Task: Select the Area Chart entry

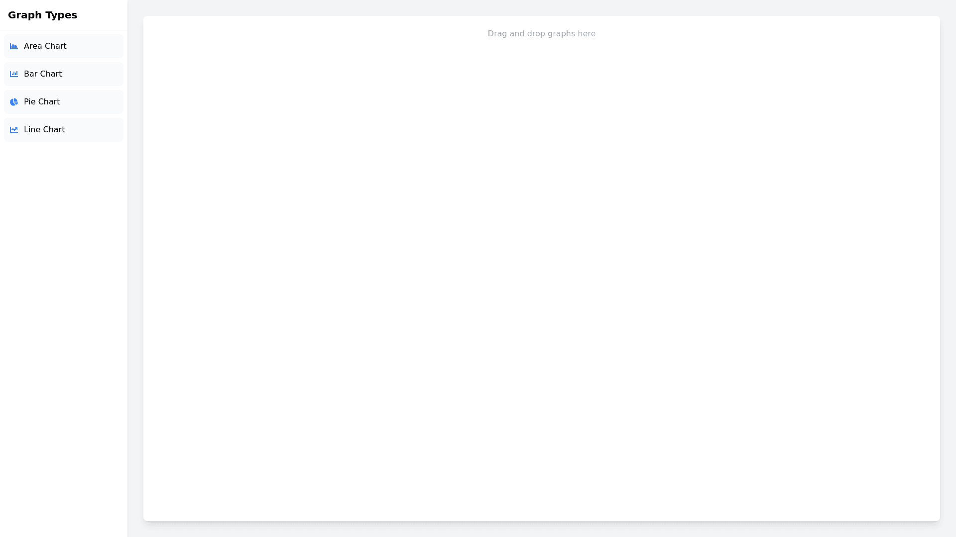Action: pyautogui.click(x=63, y=46)
